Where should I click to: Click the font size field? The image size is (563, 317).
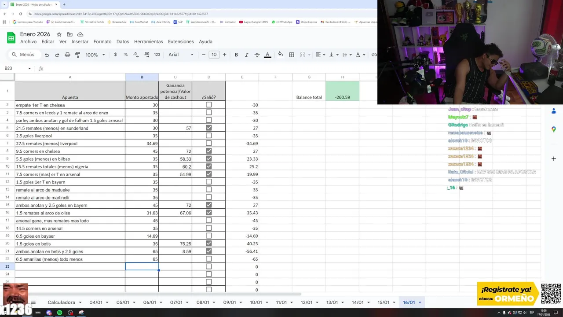214,55
